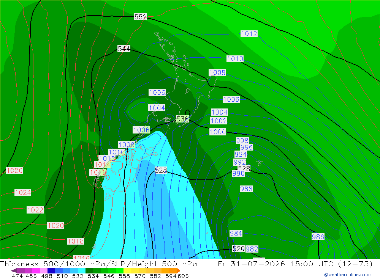Click the 570 legend scale value
This screenshot has width=380, height=278.
(140, 276)
